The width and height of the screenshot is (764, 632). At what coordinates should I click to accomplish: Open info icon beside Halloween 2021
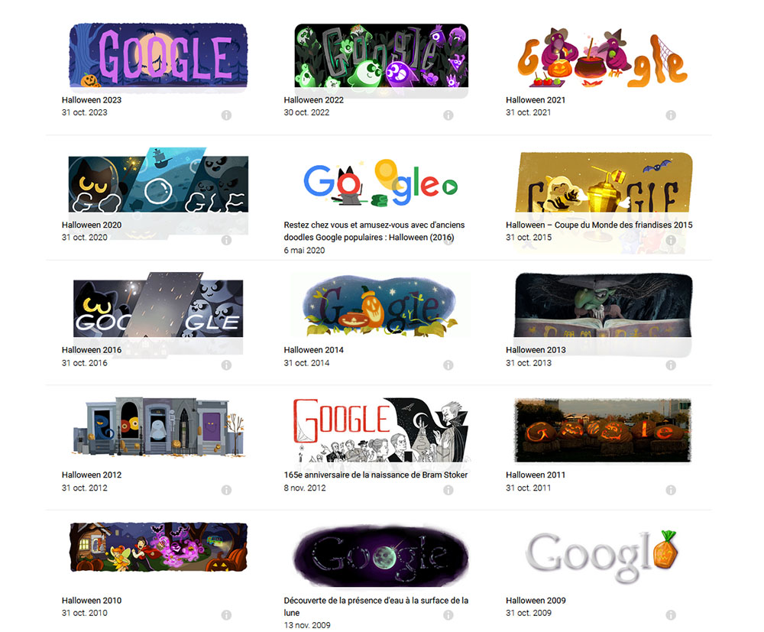(671, 115)
